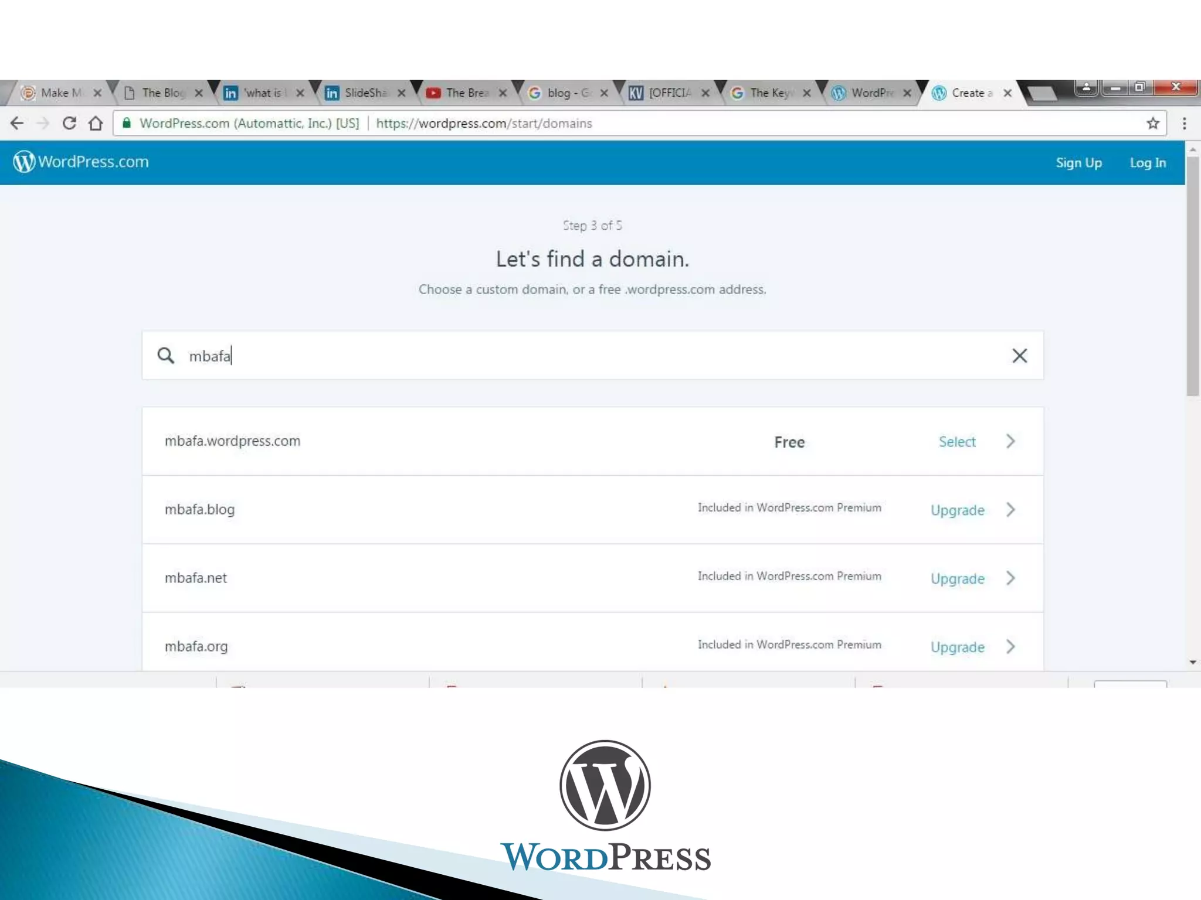Click the Log In link
Screen dimensions: 1201x900
tap(1148, 163)
